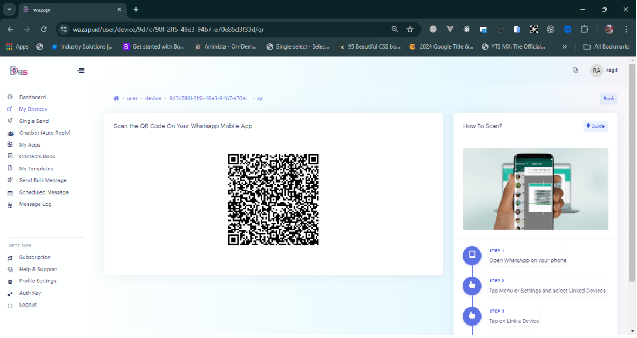637x338 pixels.
Task: Click the Profile Settings gear icon
Action: point(10,282)
